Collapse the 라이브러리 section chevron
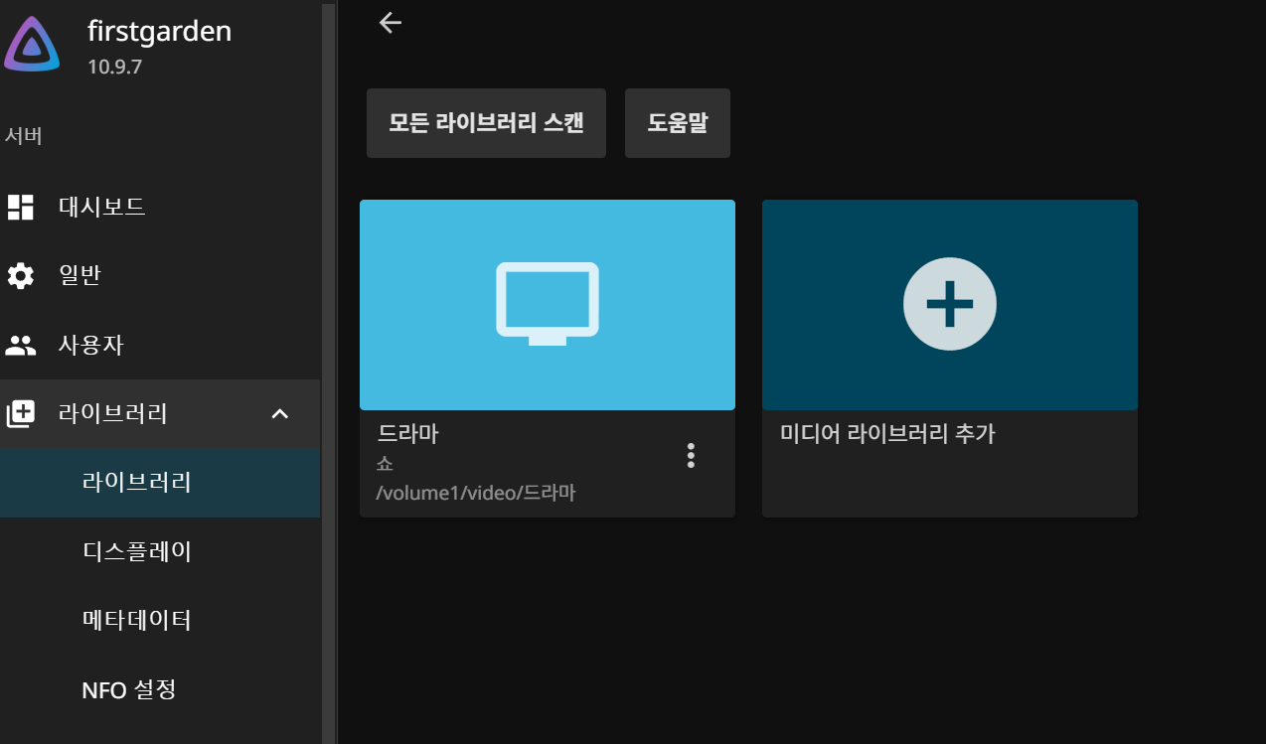 pyautogui.click(x=280, y=414)
